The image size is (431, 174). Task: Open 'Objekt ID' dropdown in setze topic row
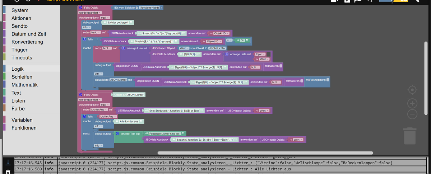pos(219,33)
